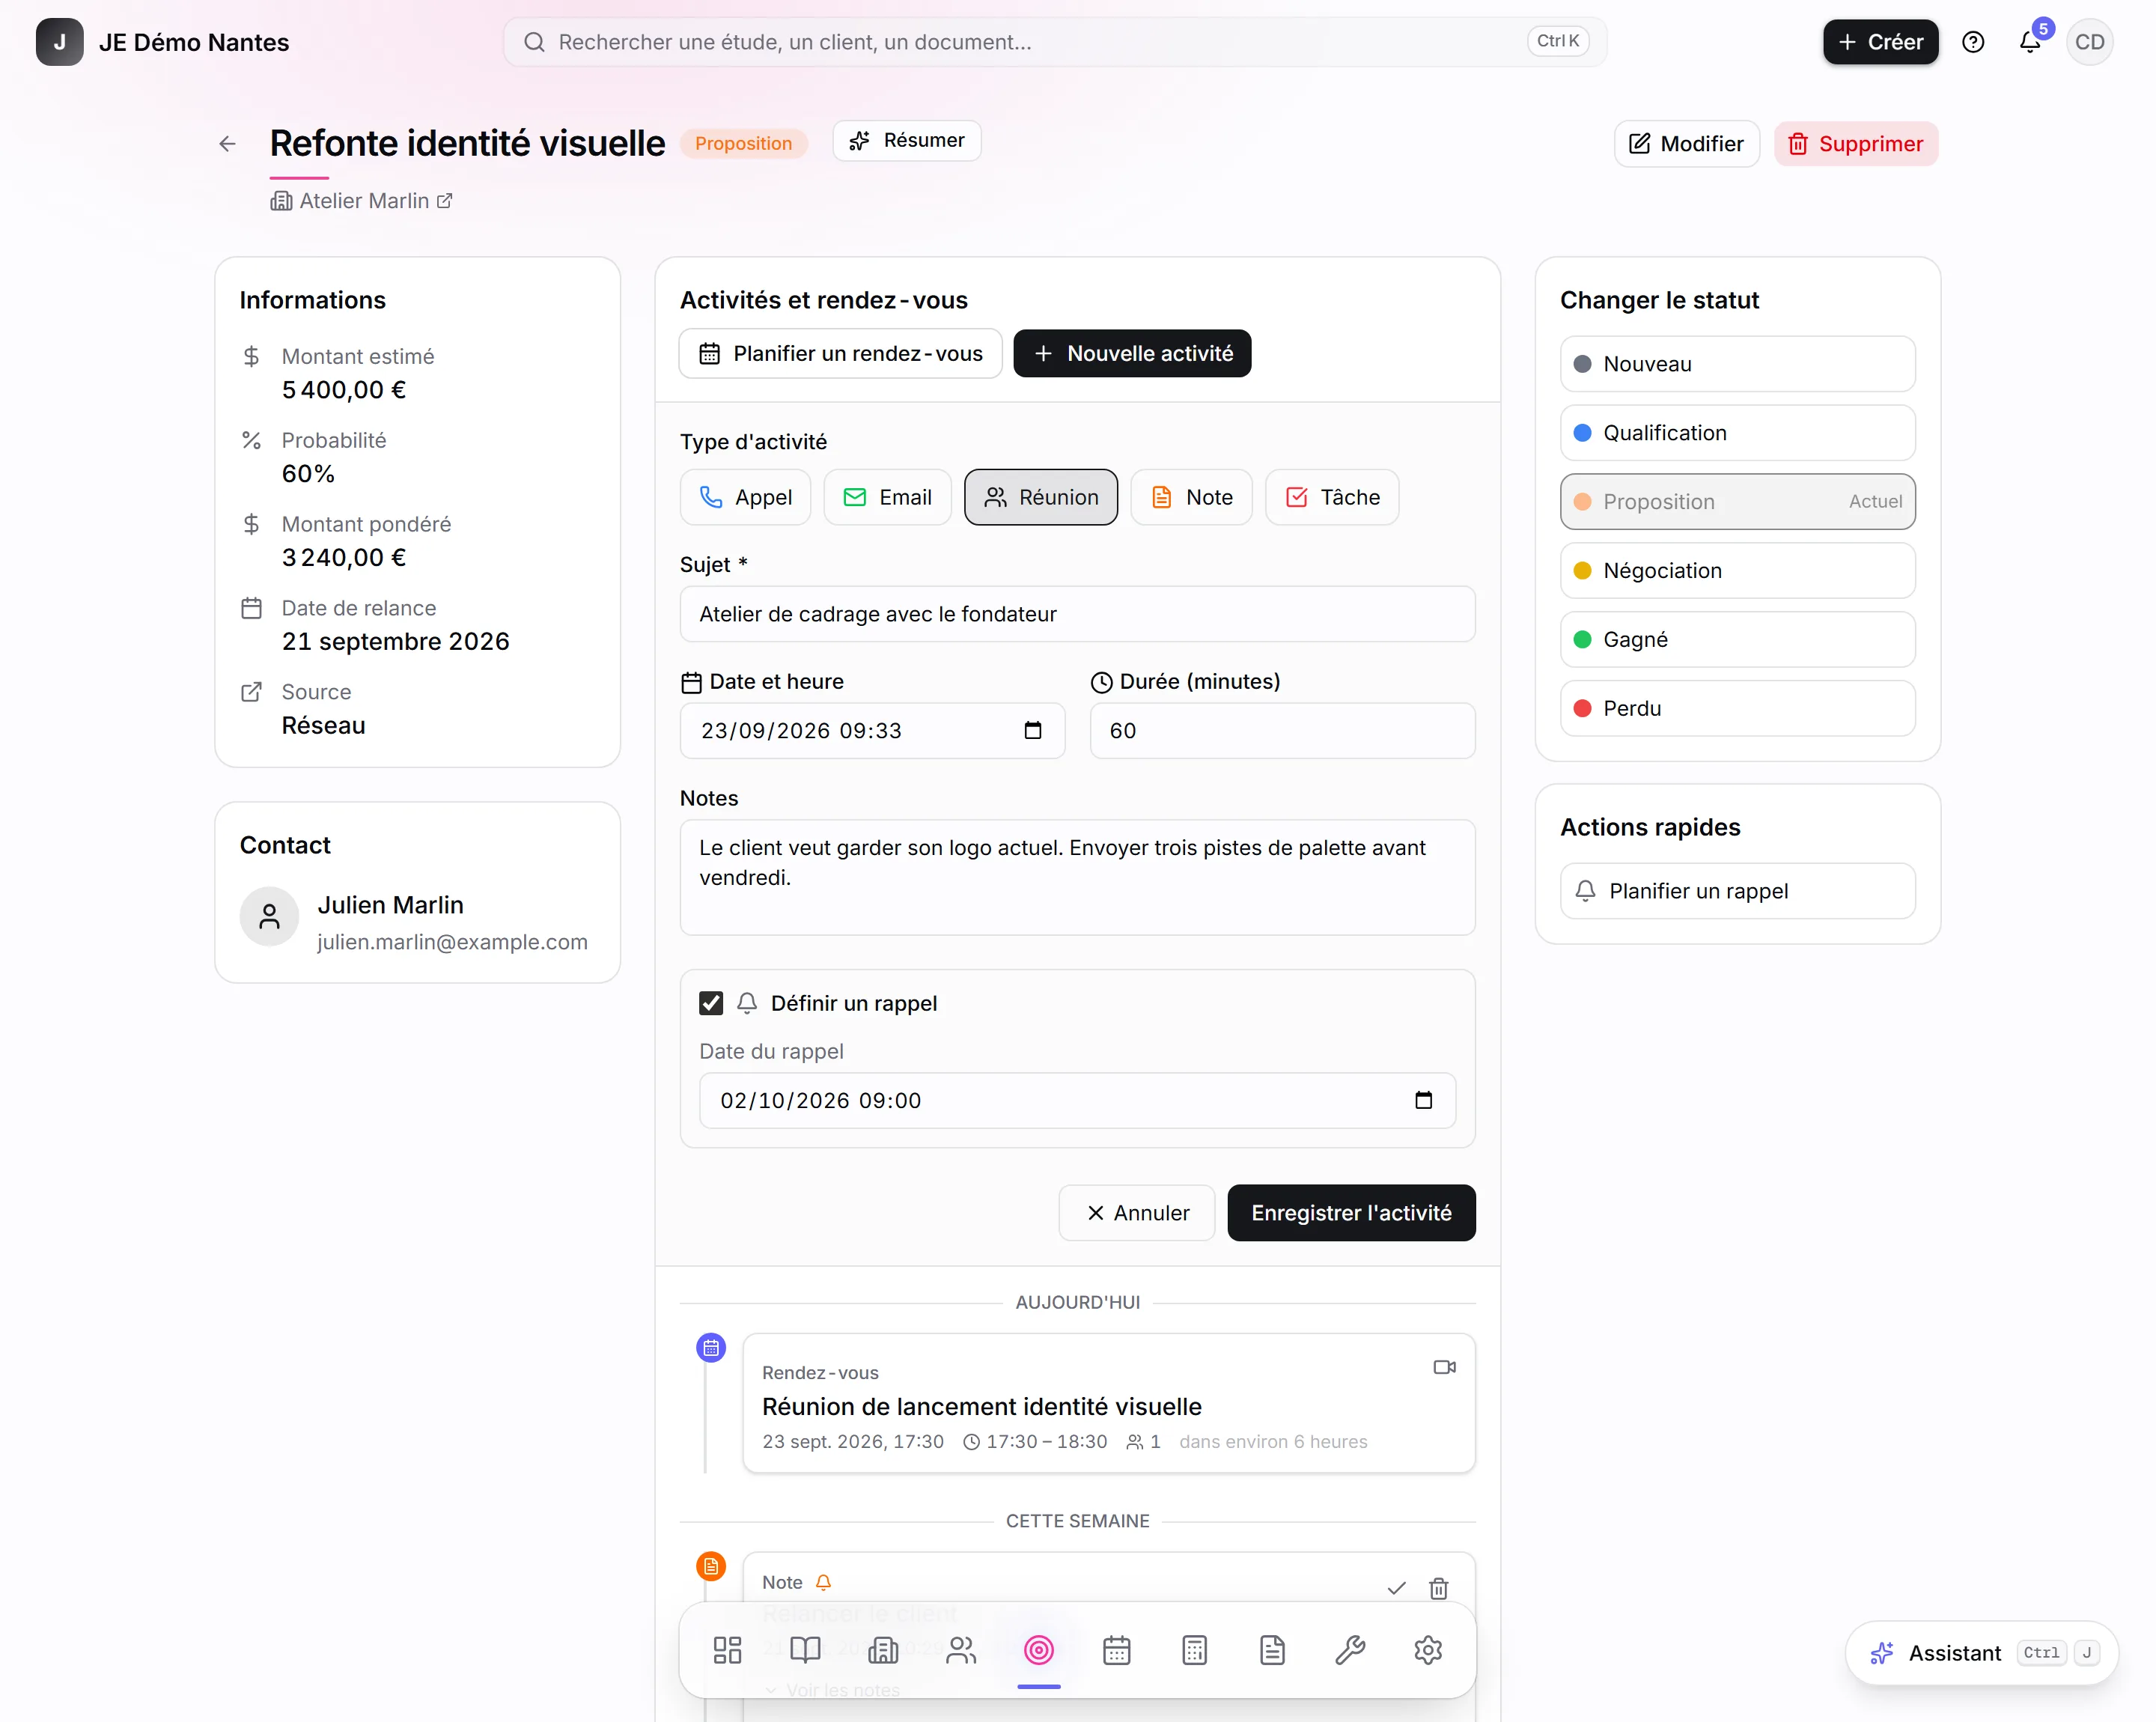Click the Sujet input field
The height and width of the screenshot is (1722, 2156).
1078,614
